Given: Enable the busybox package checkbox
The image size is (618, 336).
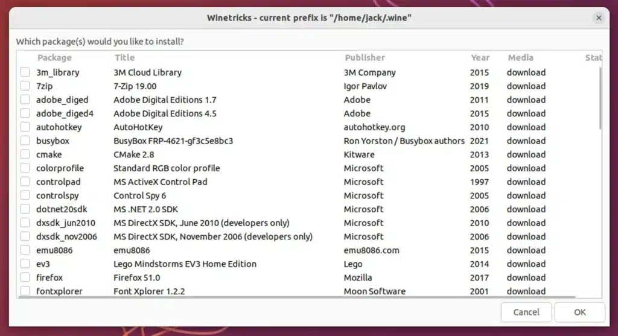Looking at the screenshot, I should (x=25, y=141).
